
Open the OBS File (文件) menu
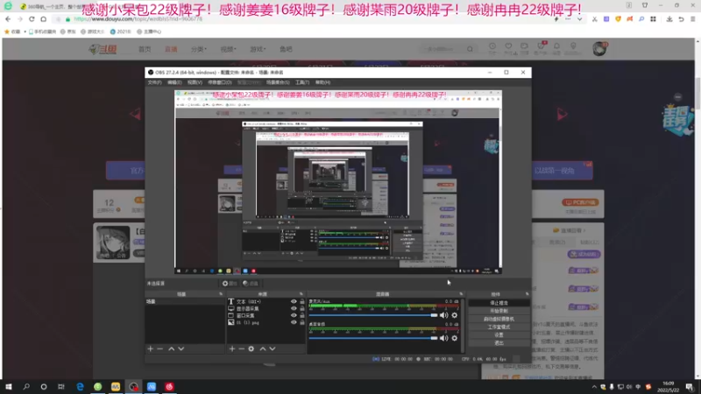(155, 82)
